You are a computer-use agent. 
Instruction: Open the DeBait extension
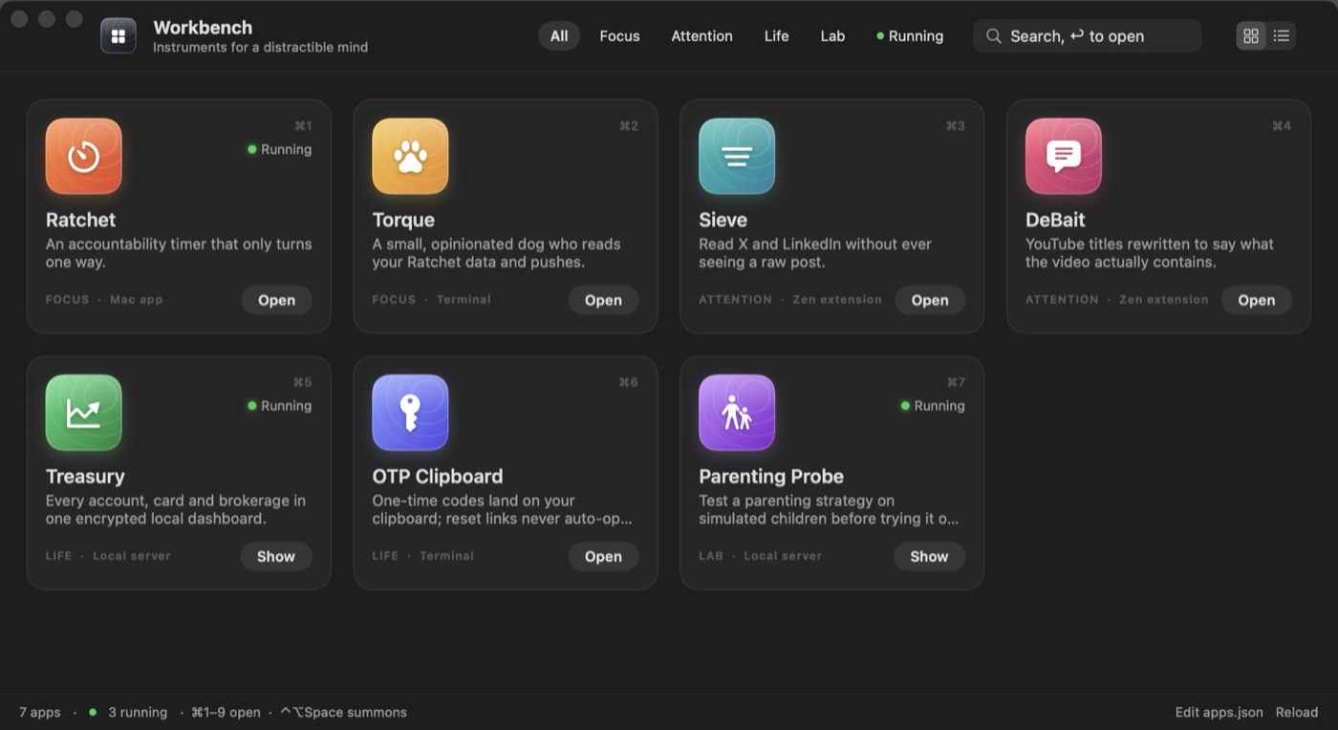(x=1256, y=300)
